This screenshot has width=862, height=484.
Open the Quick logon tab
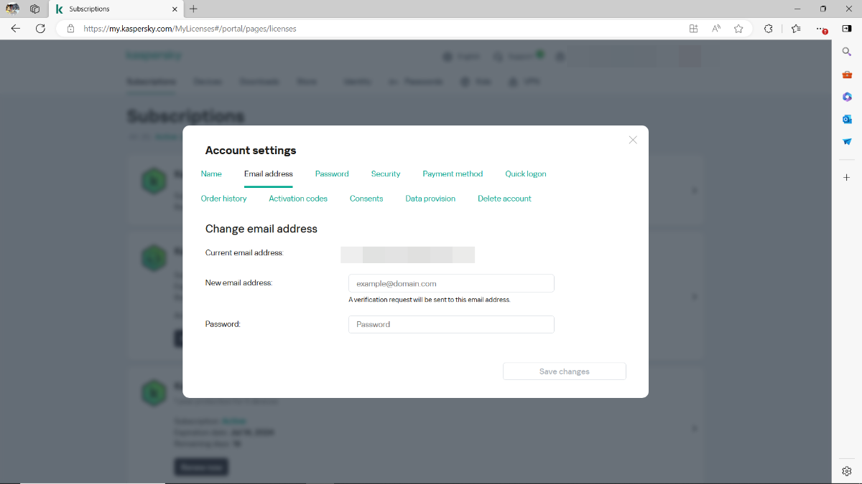[526, 174]
